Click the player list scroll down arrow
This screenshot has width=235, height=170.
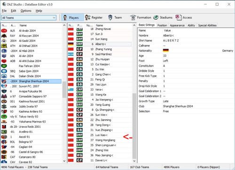(134, 161)
